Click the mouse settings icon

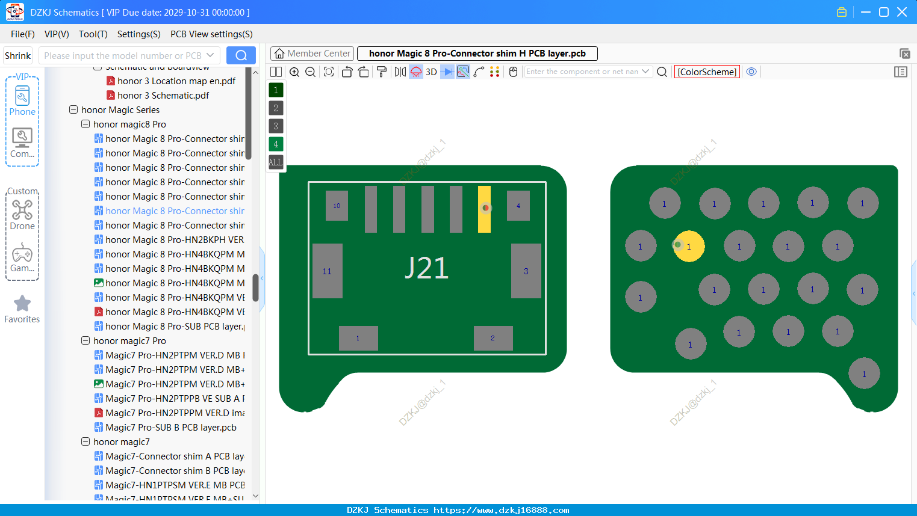pyautogui.click(x=514, y=72)
